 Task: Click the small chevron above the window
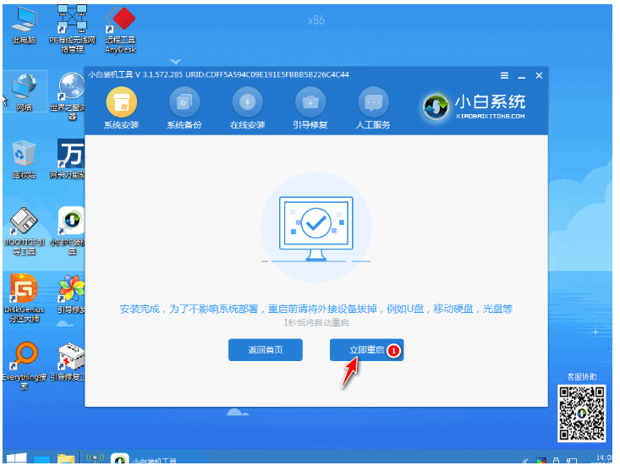pos(175,62)
